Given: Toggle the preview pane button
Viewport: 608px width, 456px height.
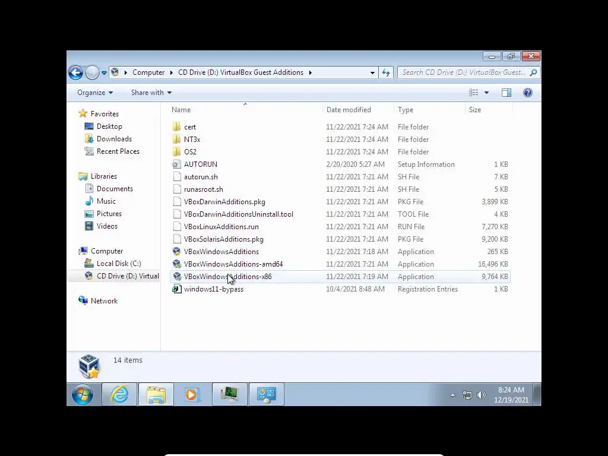Looking at the screenshot, I should click(506, 93).
